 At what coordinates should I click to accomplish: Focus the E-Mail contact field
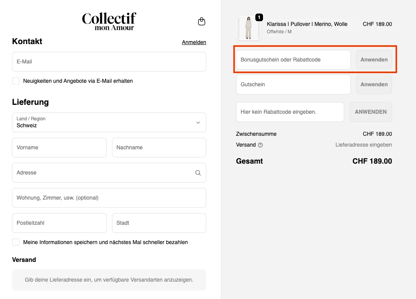click(x=109, y=62)
